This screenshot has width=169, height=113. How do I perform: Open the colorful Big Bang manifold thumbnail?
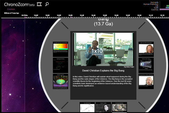61,82
